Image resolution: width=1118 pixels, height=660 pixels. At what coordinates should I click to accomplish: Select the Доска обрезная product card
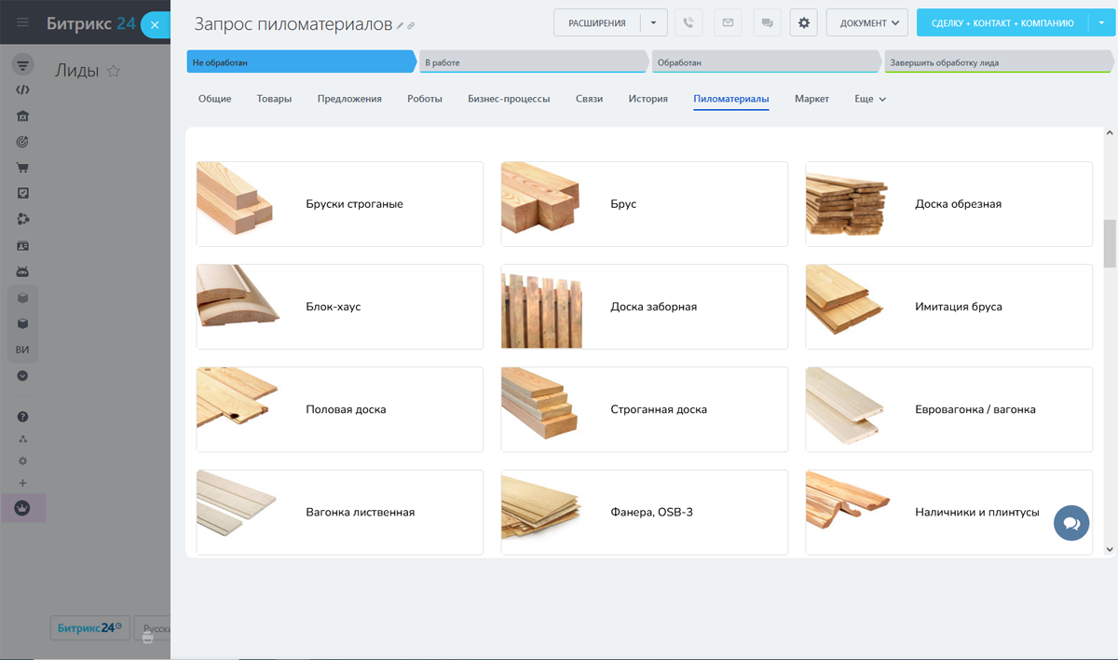[x=948, y=204]
